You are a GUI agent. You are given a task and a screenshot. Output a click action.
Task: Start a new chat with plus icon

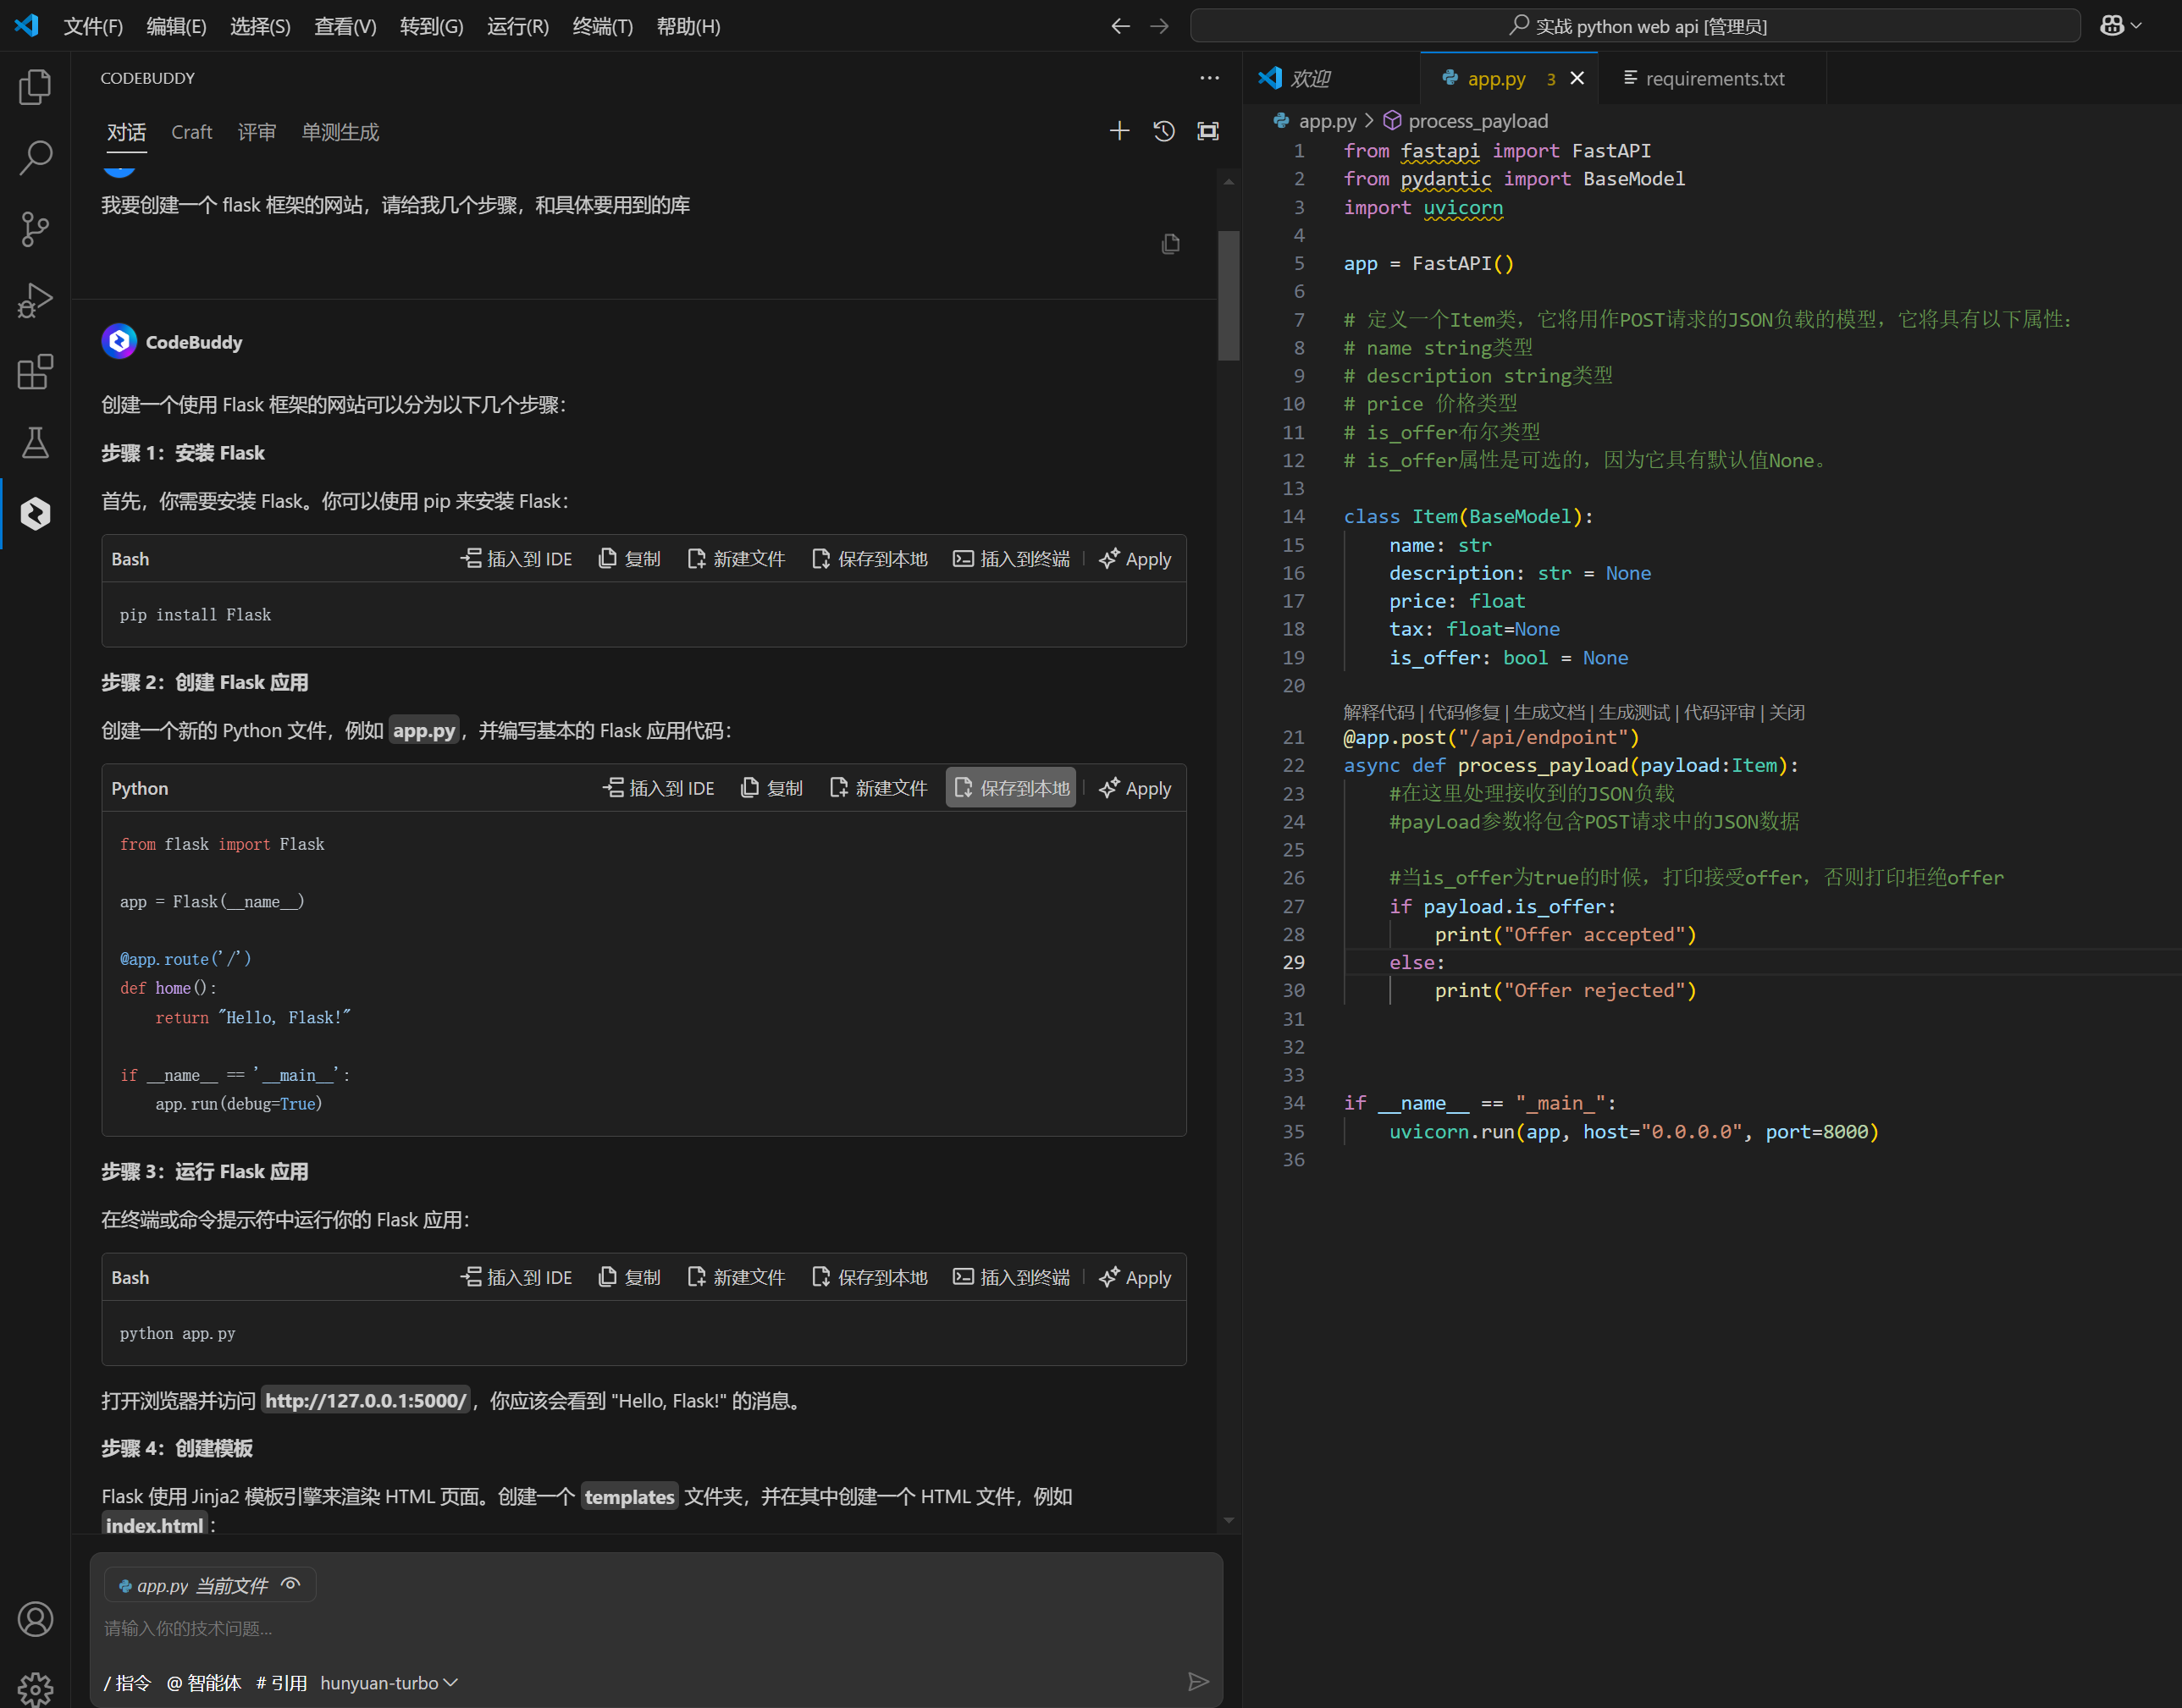1119,131
